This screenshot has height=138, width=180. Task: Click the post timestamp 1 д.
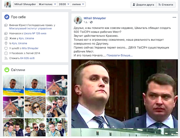(85, 22)
